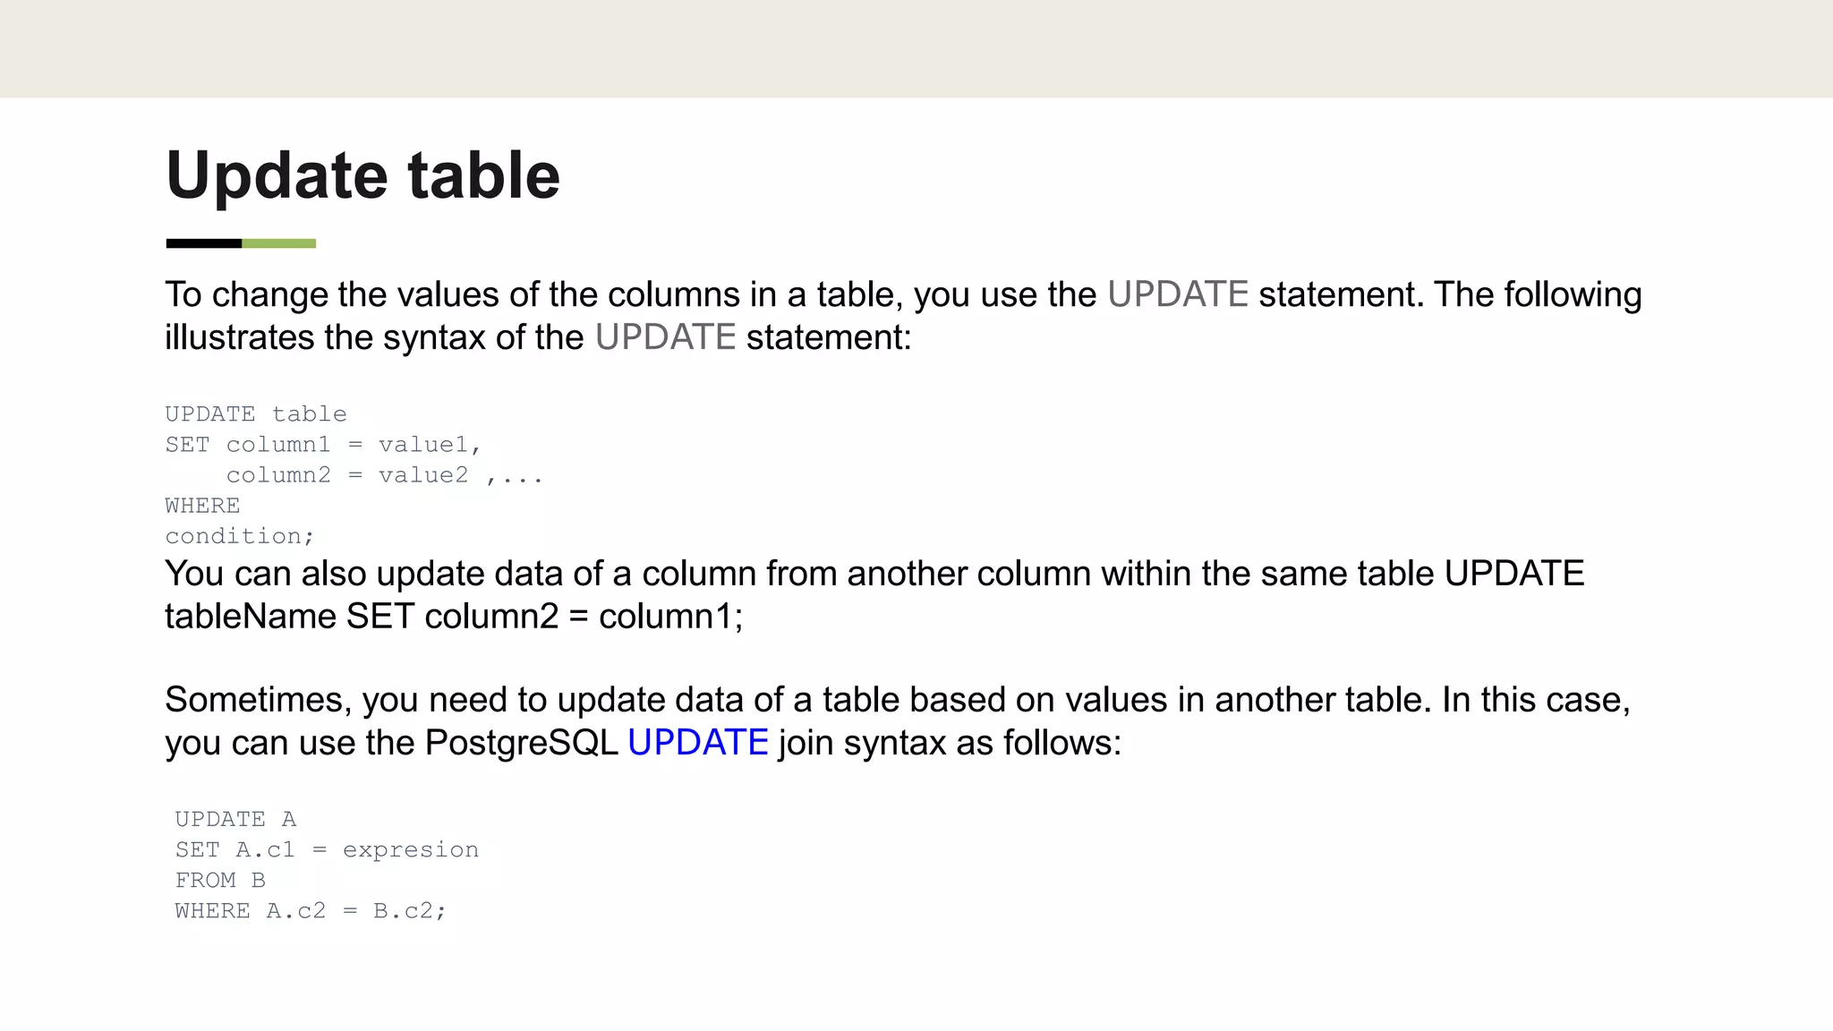Click the WHERE keyword in first code block
This screenshot has width=1833, height=1031.
point(202,506)
